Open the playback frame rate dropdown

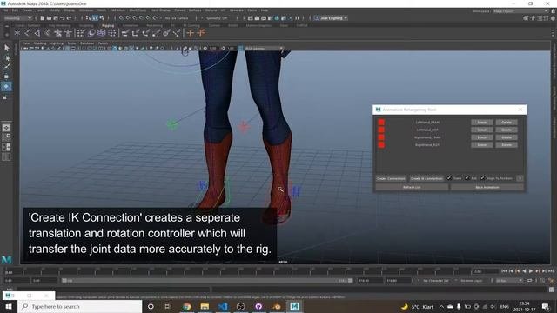[509, 280]
